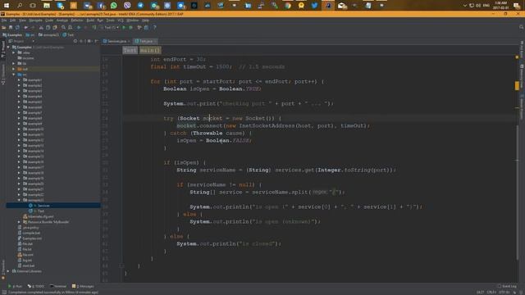525x295 pixels.
Task: Toggle tool window buttons icon in status bar
Action: (4, 293)
